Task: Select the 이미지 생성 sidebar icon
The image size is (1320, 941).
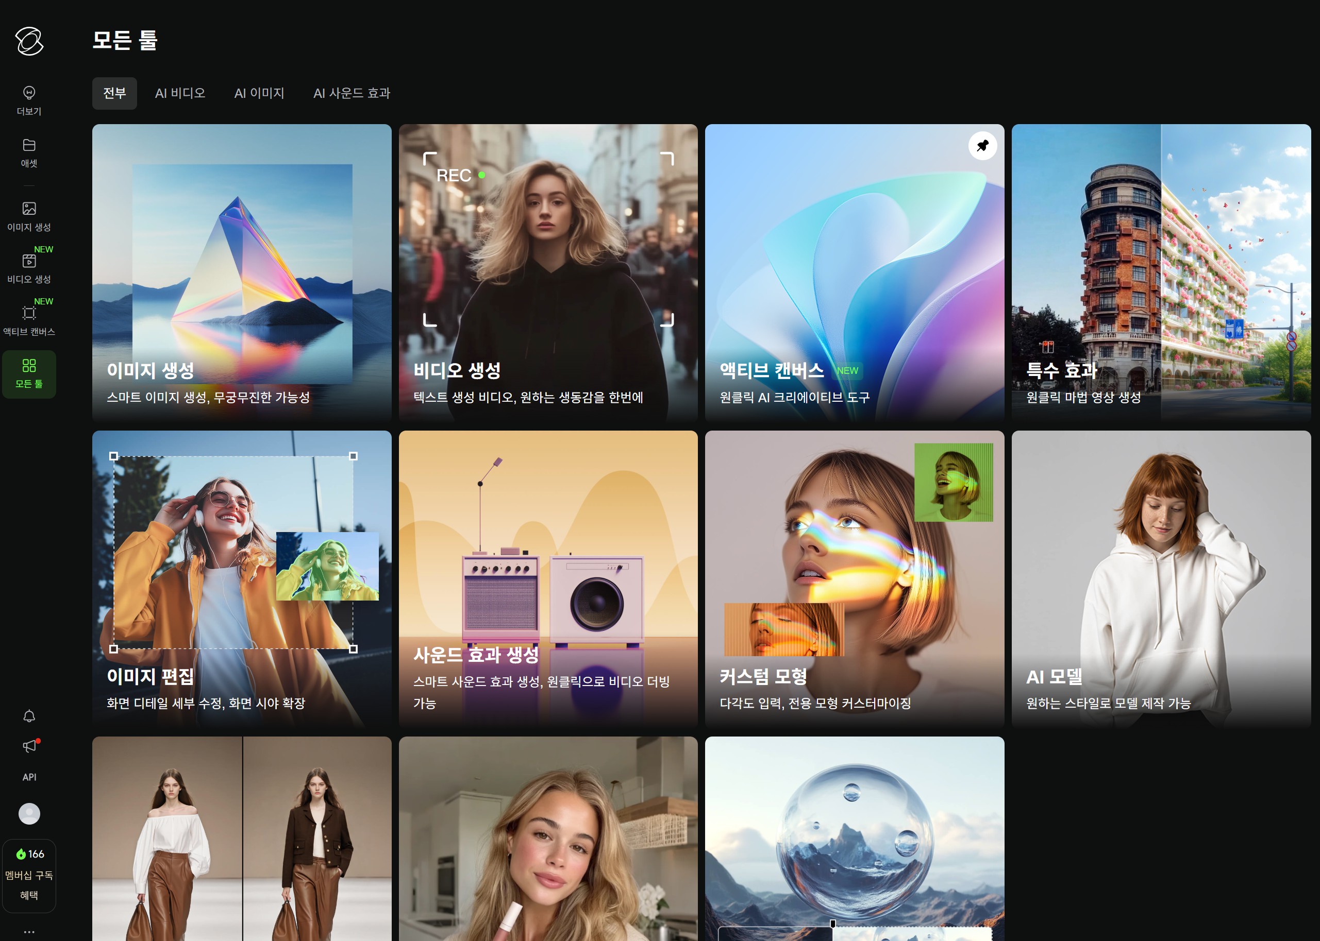Action: click(29, 209)
